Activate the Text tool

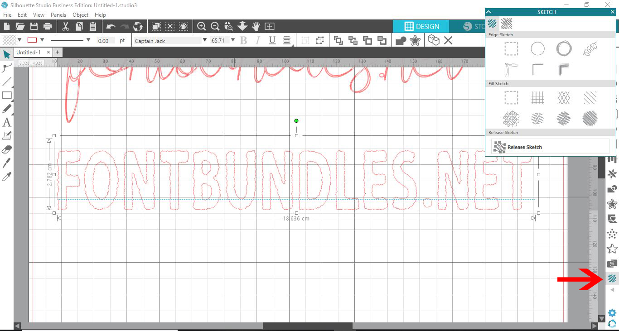click(x=7, y=122)
